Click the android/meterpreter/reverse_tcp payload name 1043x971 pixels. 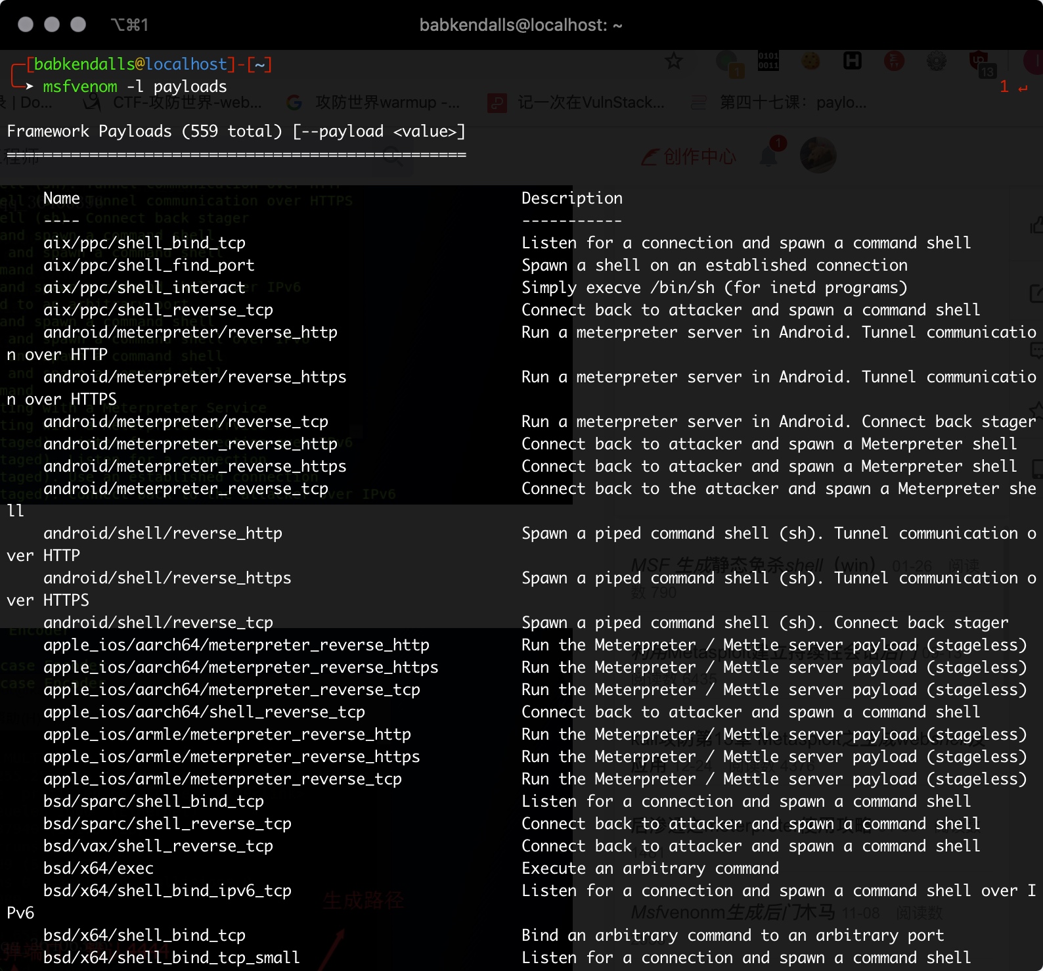[x=185, y=422]
